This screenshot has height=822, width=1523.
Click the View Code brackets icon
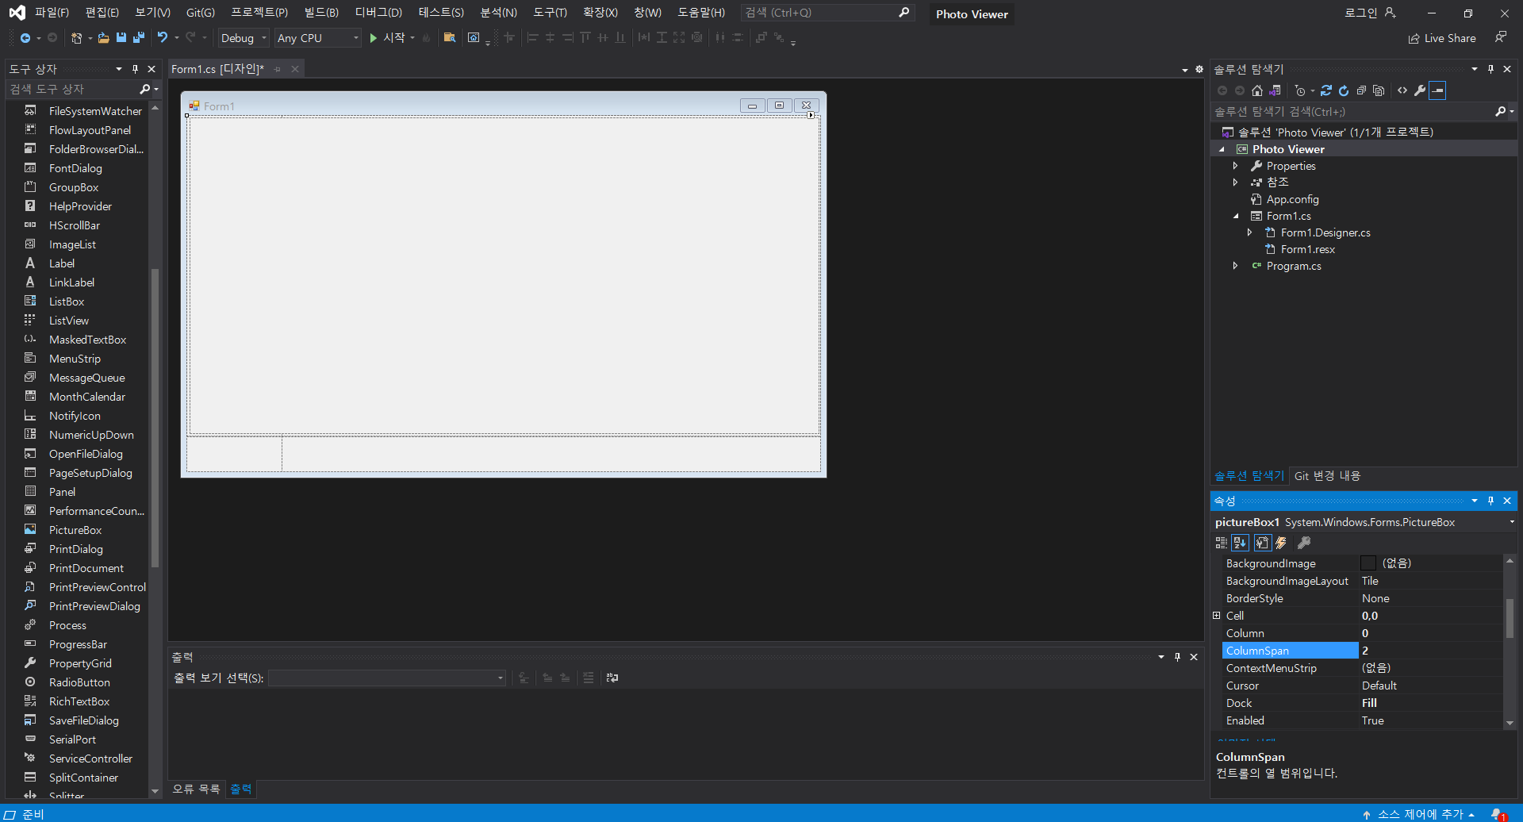click(1402, 90)
